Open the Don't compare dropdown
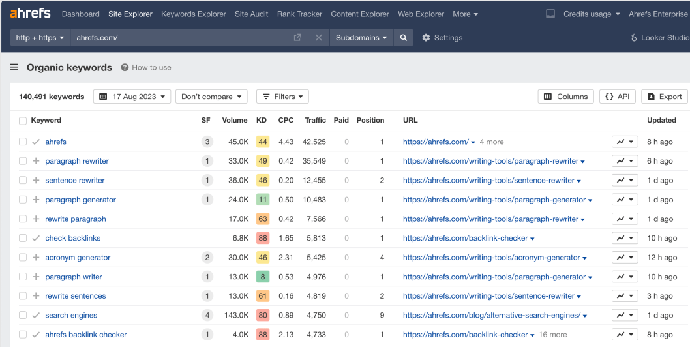The height and width of the screenshot is (347, 690). coord(211,97)
